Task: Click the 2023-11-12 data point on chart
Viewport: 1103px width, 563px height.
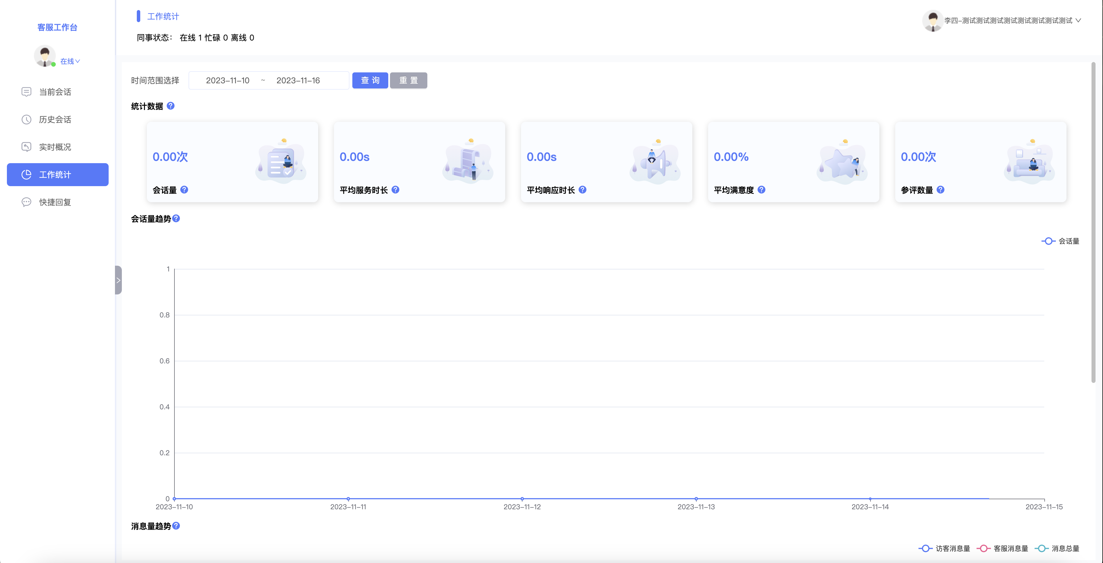Action: pyautogui.click(x=522, y=499)
